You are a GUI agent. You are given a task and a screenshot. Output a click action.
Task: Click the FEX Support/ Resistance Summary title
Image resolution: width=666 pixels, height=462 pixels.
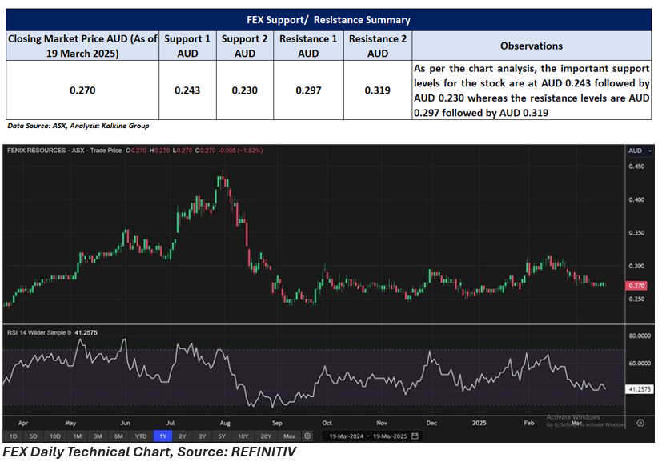click(x=329, y=20)
